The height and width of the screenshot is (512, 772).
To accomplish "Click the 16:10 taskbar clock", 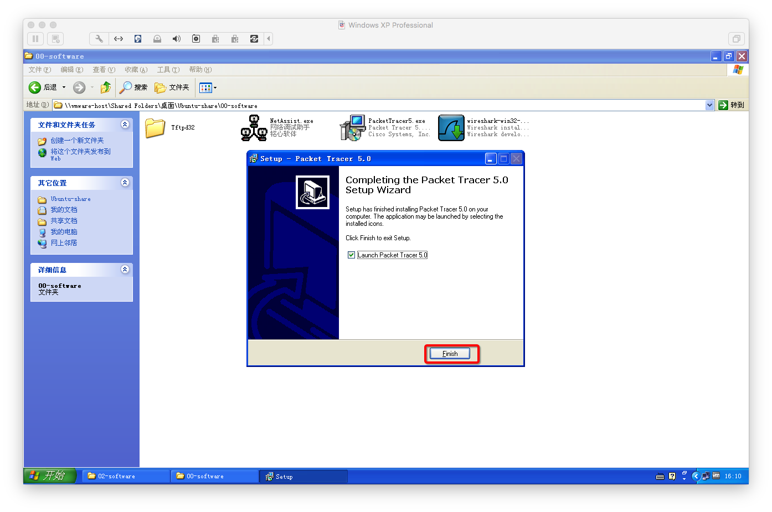I will [x=733, y=476].
